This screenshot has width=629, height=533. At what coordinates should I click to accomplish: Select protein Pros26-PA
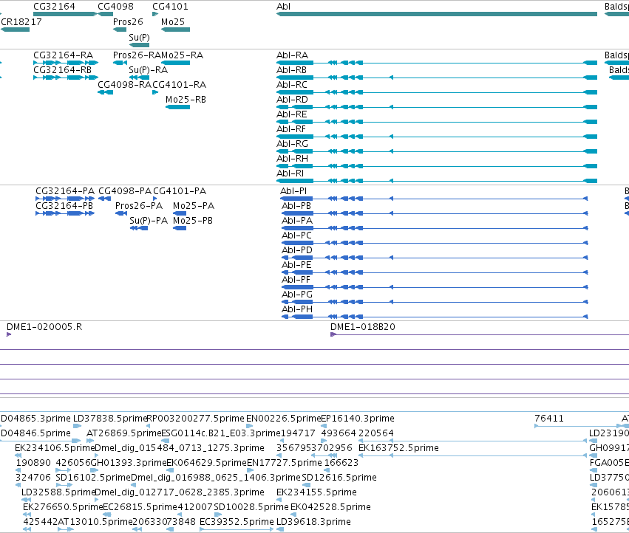(139, 205)
